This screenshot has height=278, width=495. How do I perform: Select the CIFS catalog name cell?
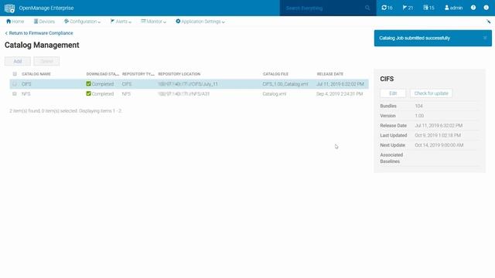pyautogui.click(x=26, y=84)
